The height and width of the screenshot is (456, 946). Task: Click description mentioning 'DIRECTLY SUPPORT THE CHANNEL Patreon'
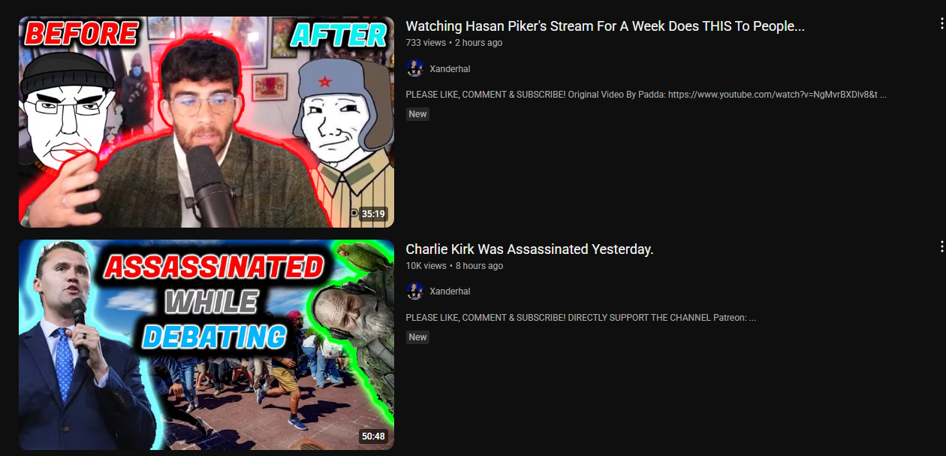tap(580, 318)
